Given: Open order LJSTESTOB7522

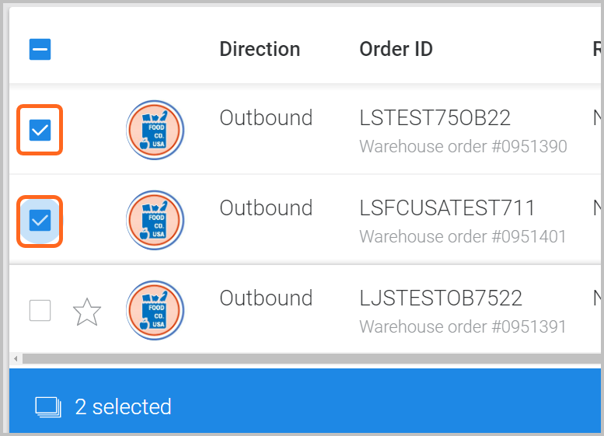Looking at the screenshot, I should pos(441,298).
